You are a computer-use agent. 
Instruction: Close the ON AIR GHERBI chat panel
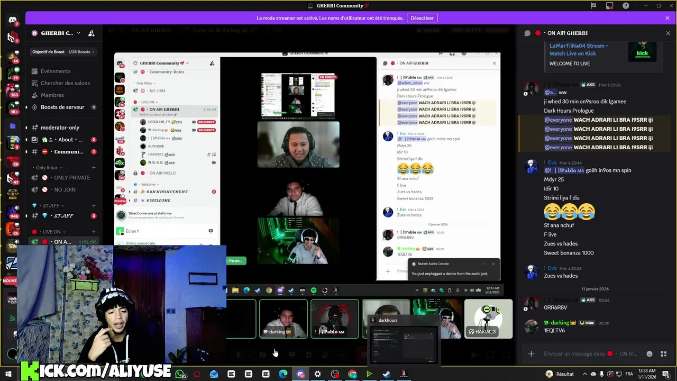pyautogui.click(x=668, y=33)
